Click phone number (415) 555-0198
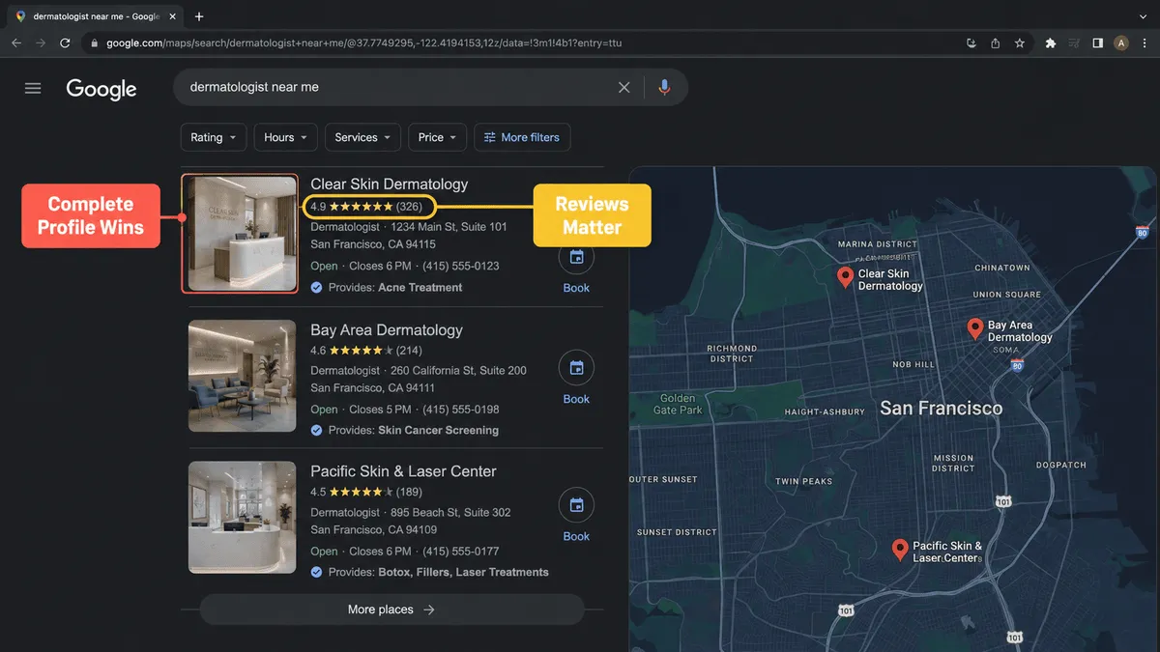 (x=461, y=410)
